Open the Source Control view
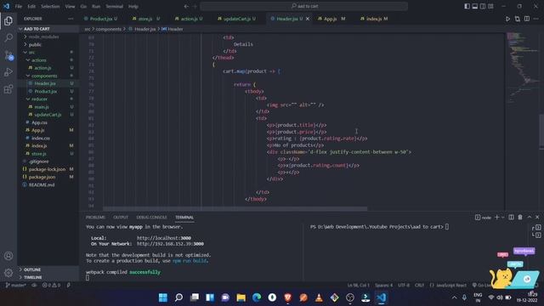Image resolution: width=544 pixels, height=306 pixels. pyautogui.click(x=8, y=54)
